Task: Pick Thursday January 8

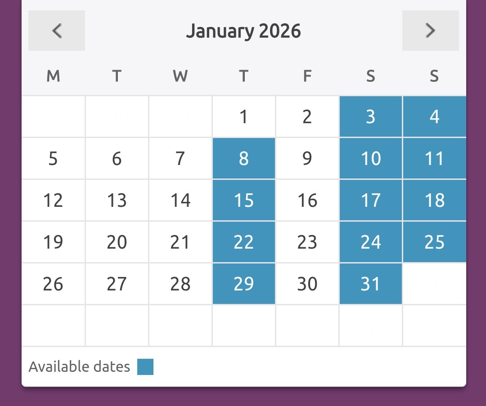Action: [244, 159]
